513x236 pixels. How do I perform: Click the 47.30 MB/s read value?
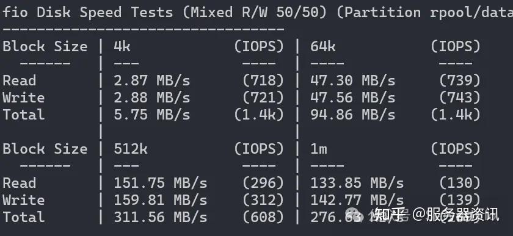point(353,80)
